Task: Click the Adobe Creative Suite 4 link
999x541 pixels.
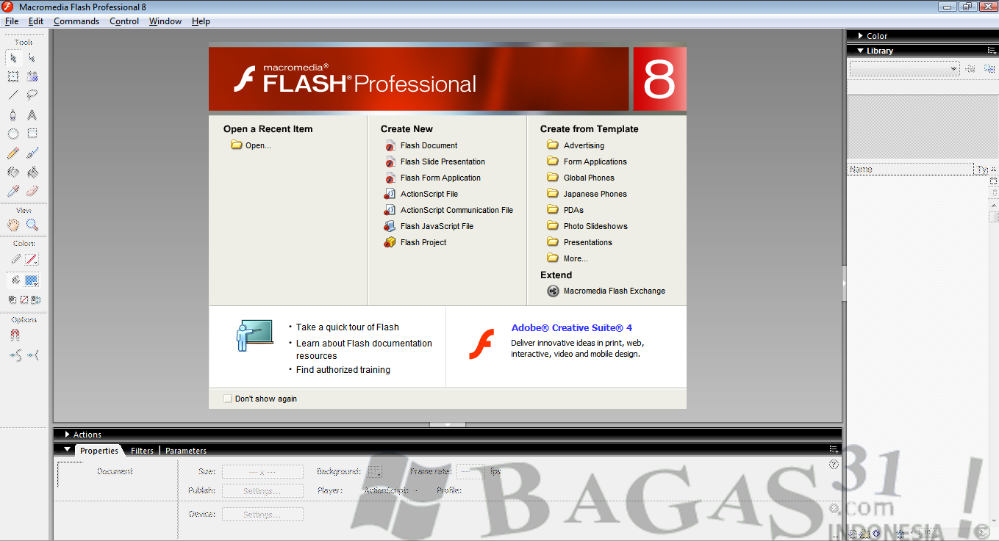Action: tap(572, 328)
